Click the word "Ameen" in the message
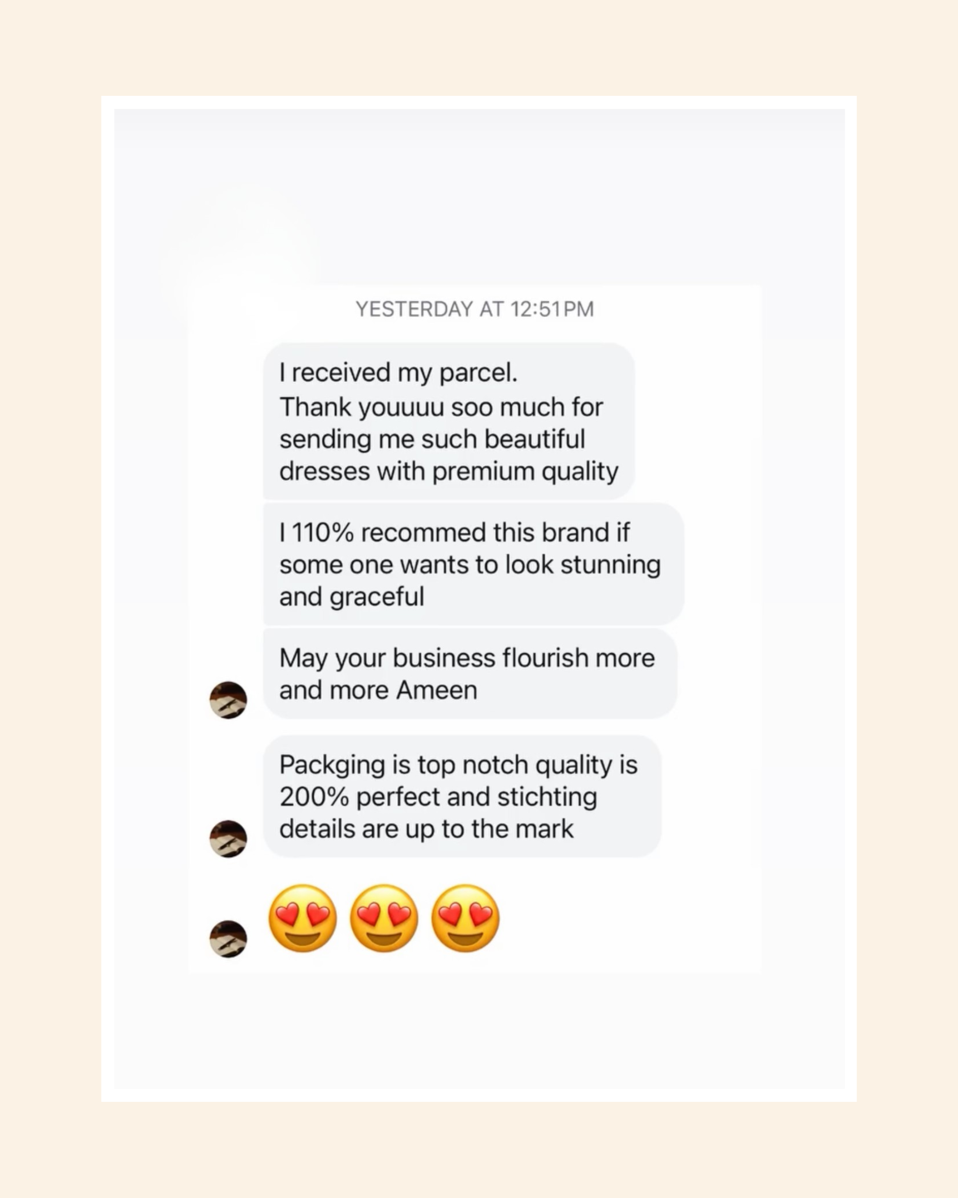Image resolution: width=958 pixels, height=1198 pixels. point(436,690)
